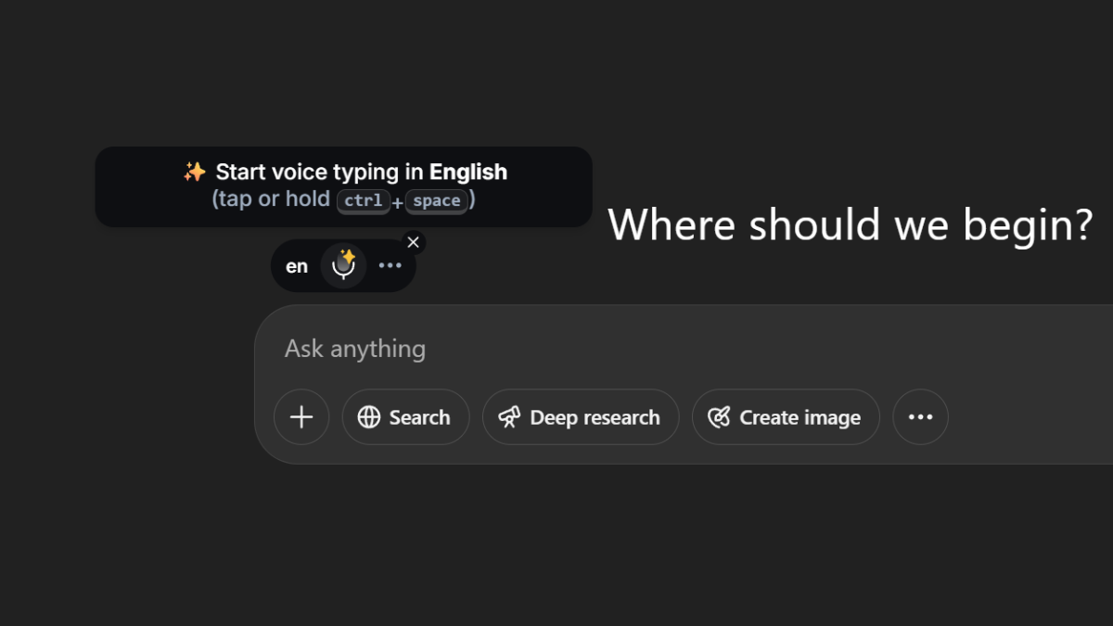Enable the Search mode button
Image resolution: width=1113 pixels, height=626 pixels.
tap(405, 417)
